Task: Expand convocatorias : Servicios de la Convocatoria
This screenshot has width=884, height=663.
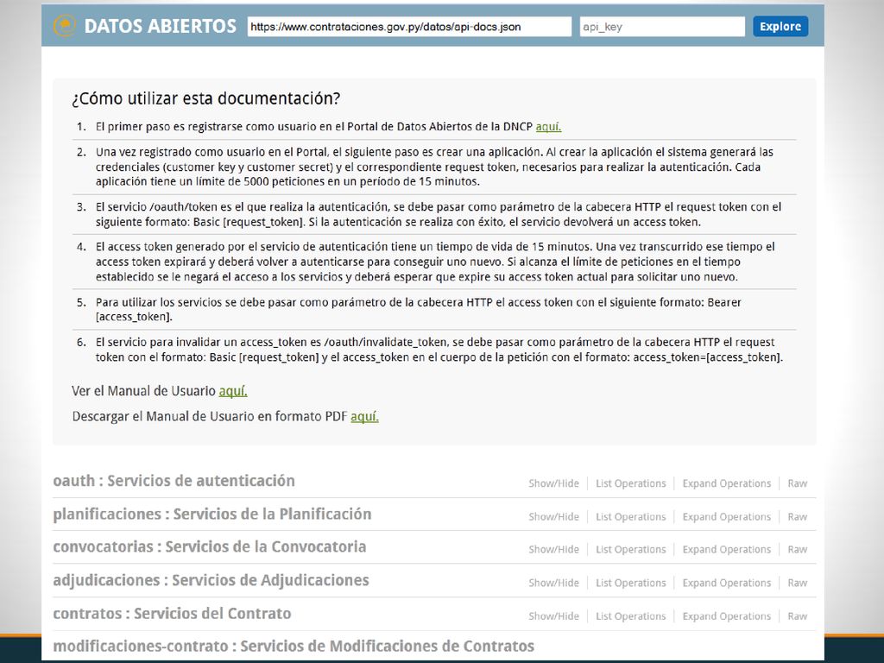Action: point(210,546)
